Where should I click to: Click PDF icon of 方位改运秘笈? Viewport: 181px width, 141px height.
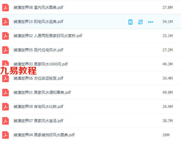coord(5,78)
